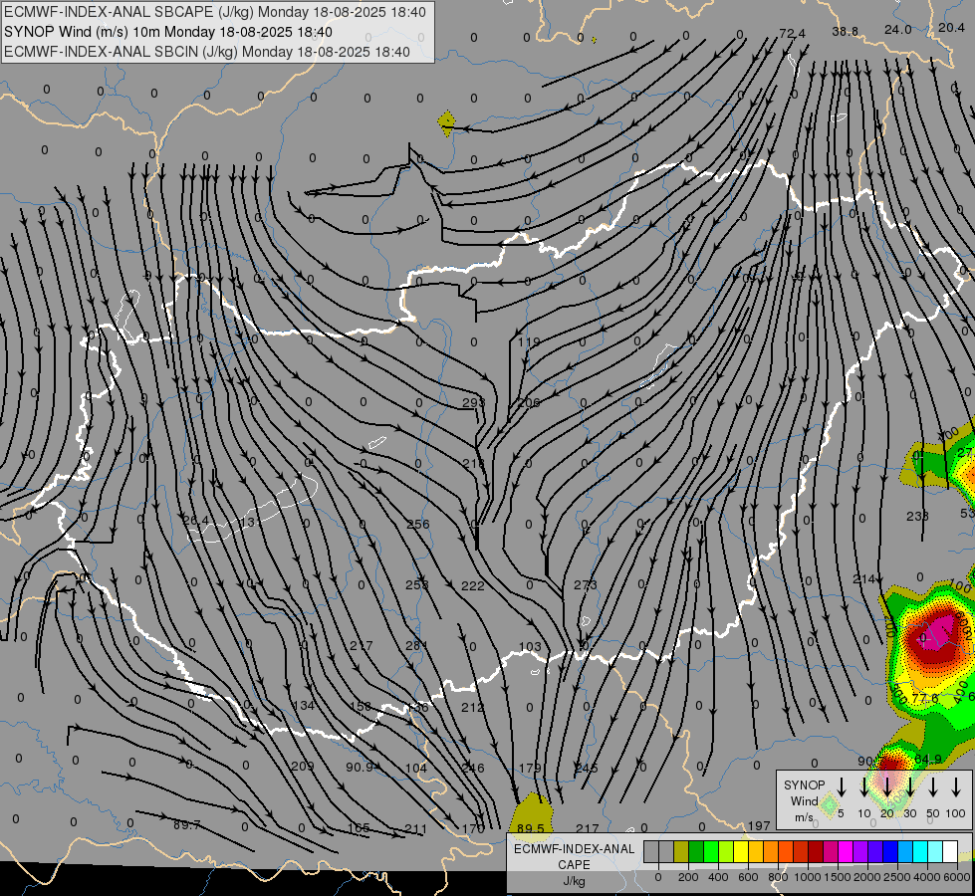Select the olive swatch in the CAPE color scale
Viewport: 975px width, 896px height.
pos(681,852)
